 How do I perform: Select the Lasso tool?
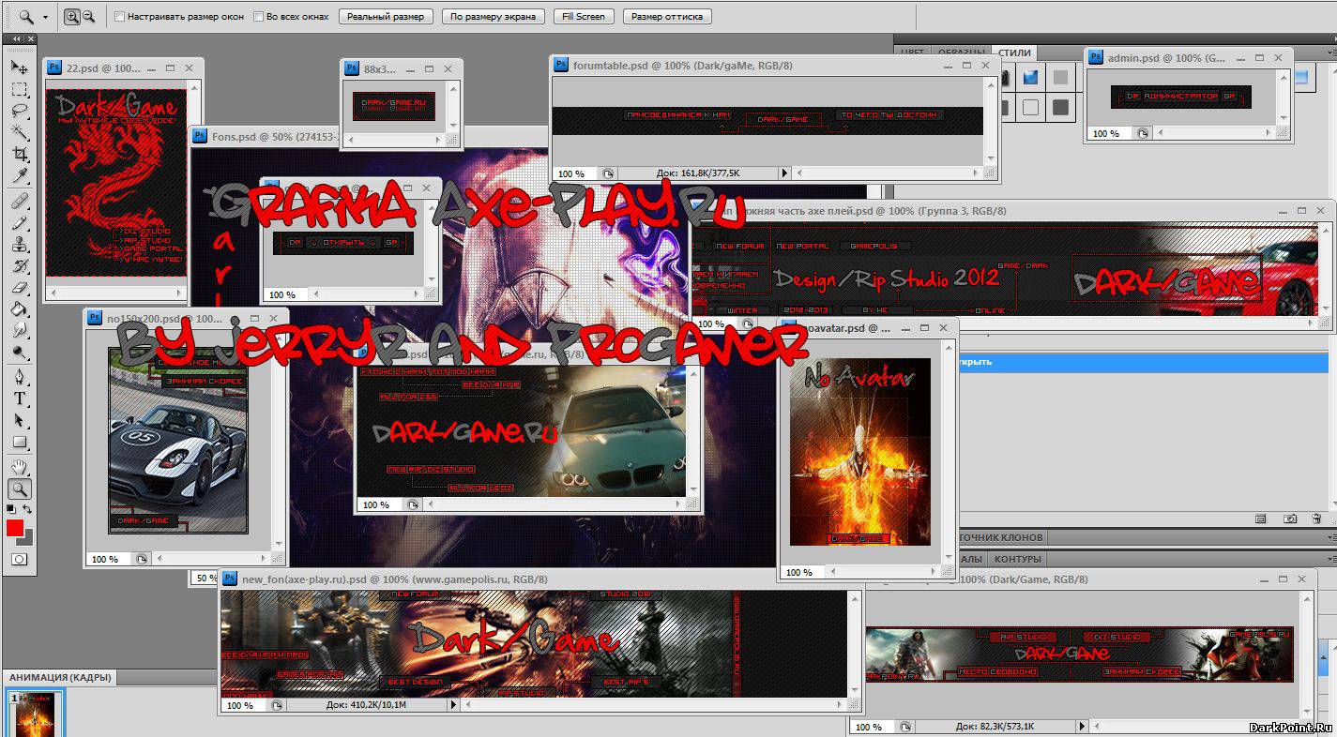[19, 111]
